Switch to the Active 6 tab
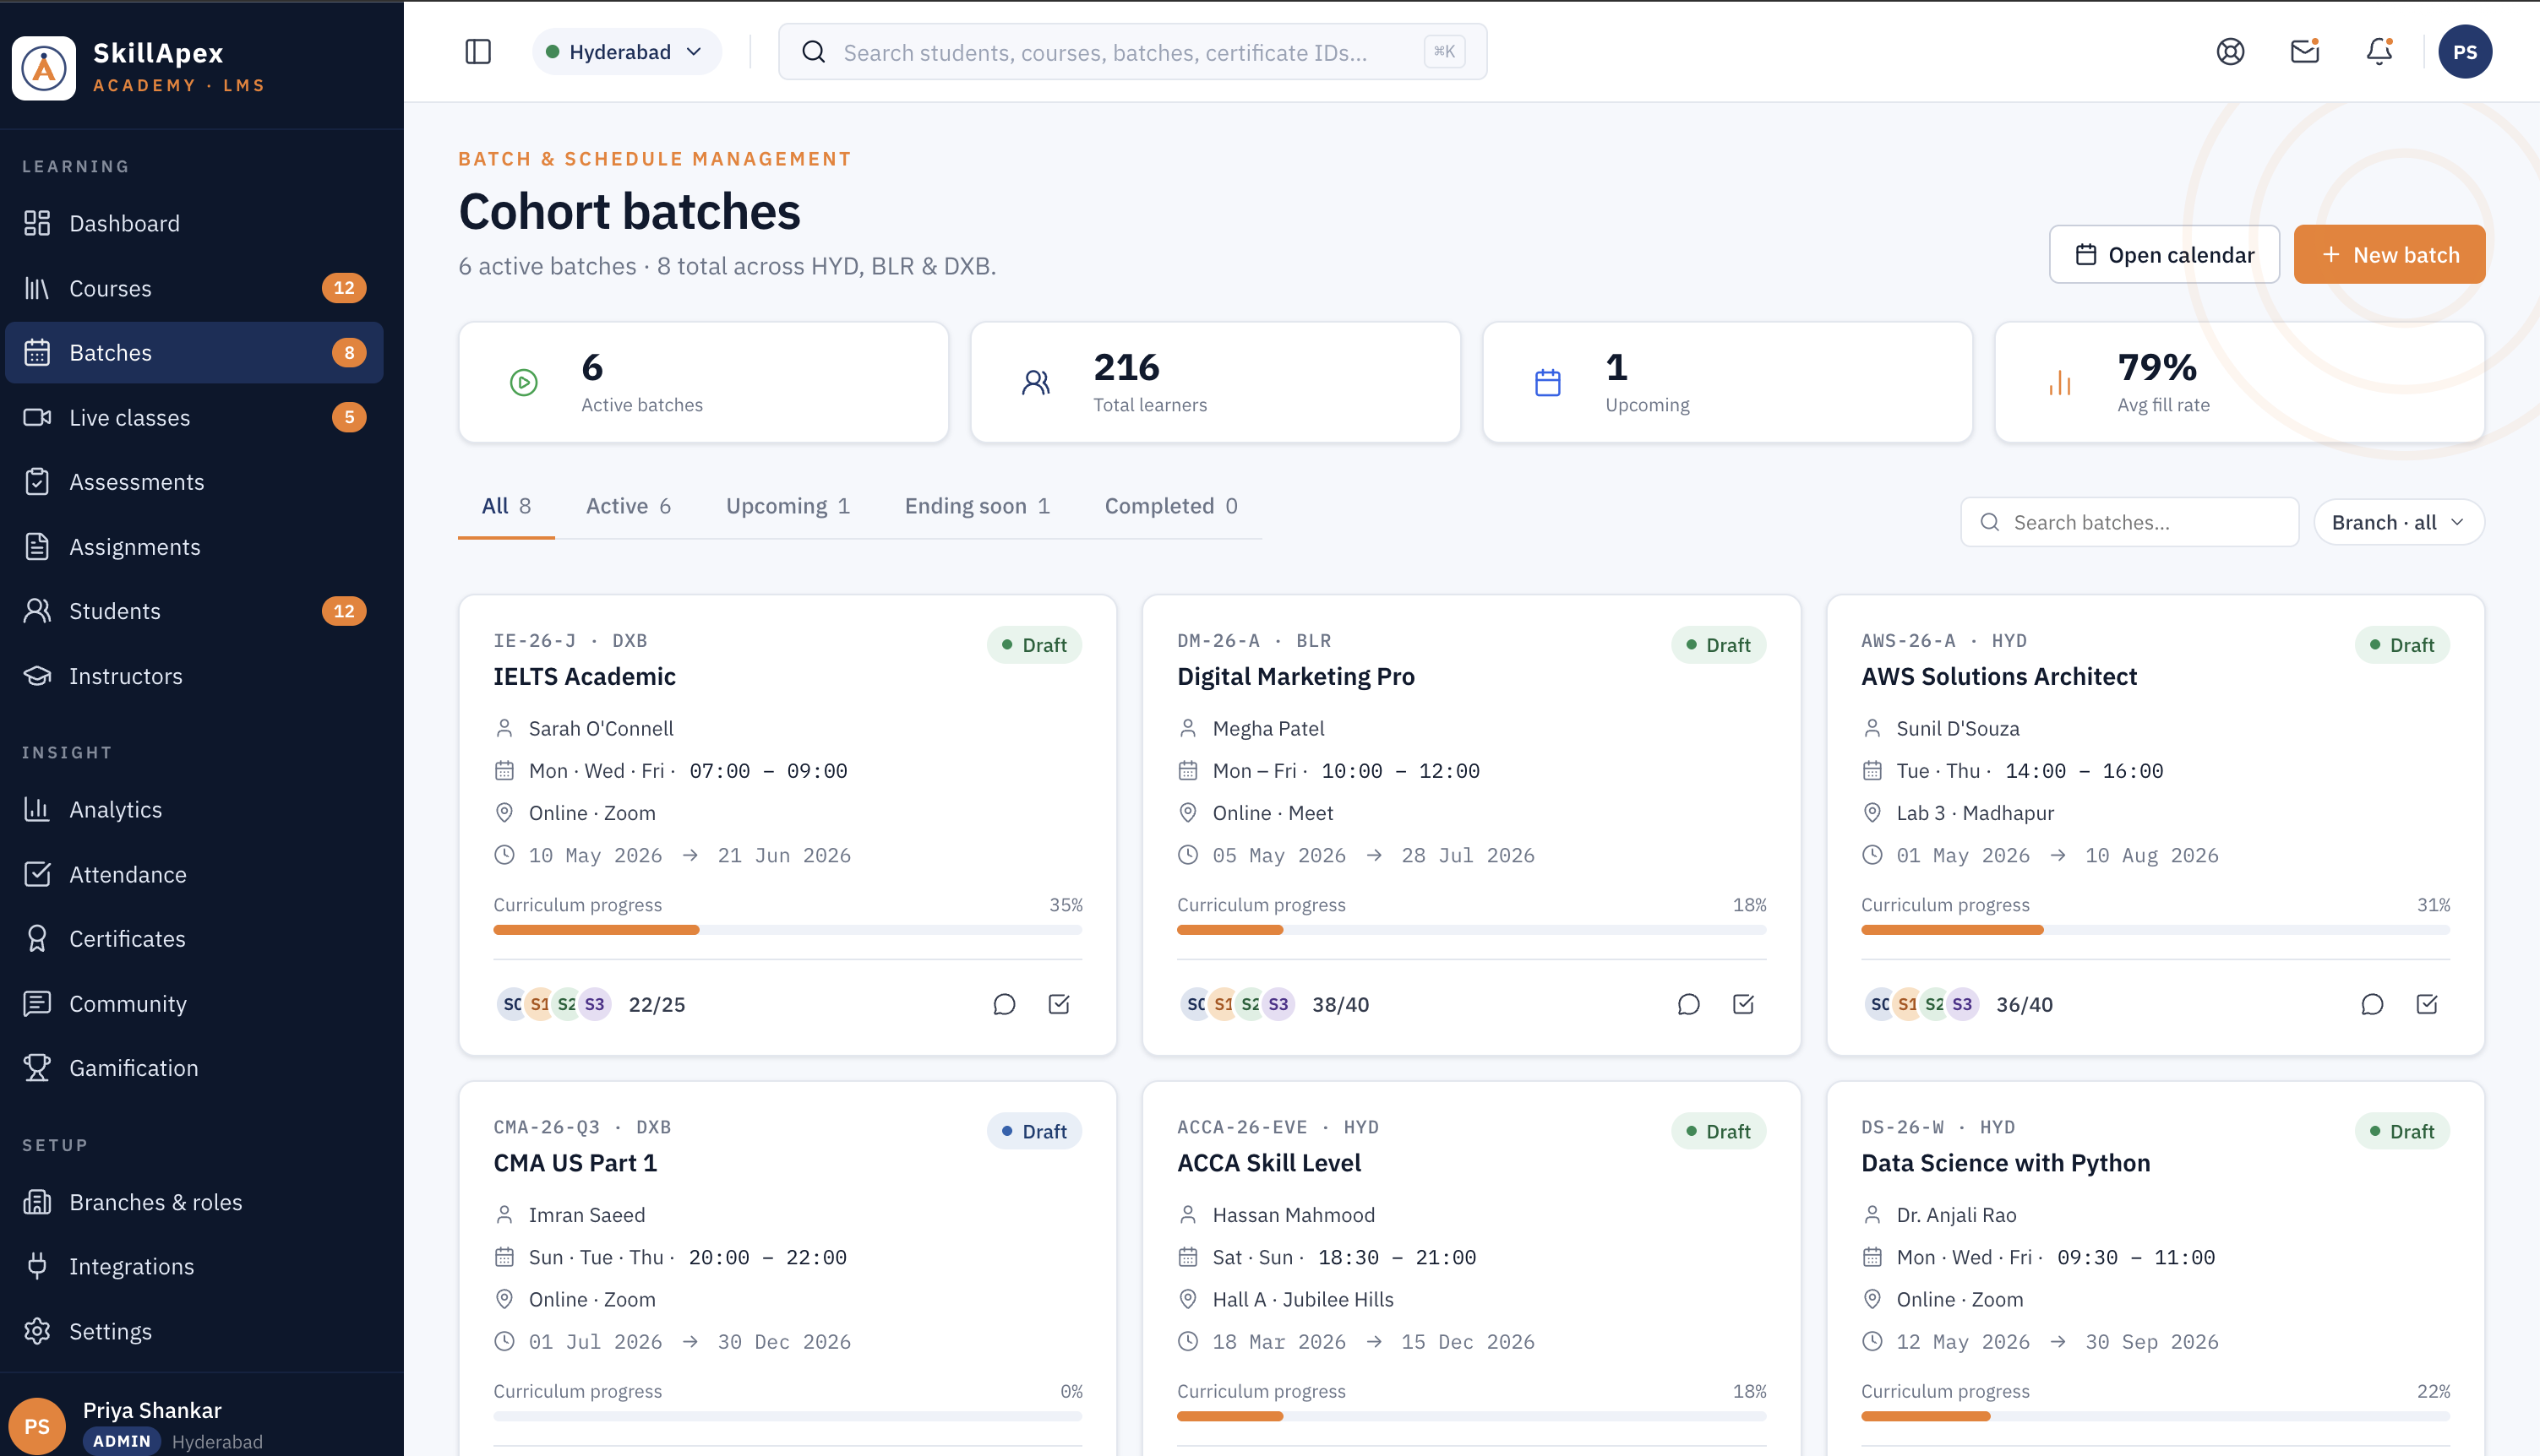Screen dimensions: 2540x1456 tap(629, 506)
